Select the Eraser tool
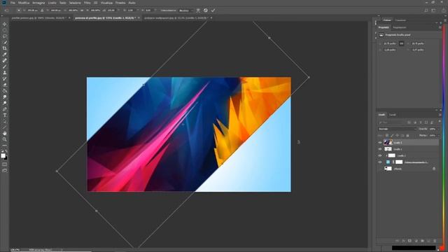 pos(5,85)
